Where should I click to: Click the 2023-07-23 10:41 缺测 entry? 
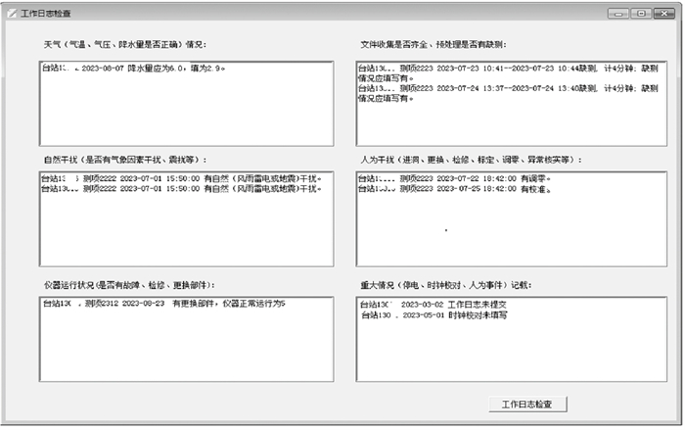(x=507, y=71)
